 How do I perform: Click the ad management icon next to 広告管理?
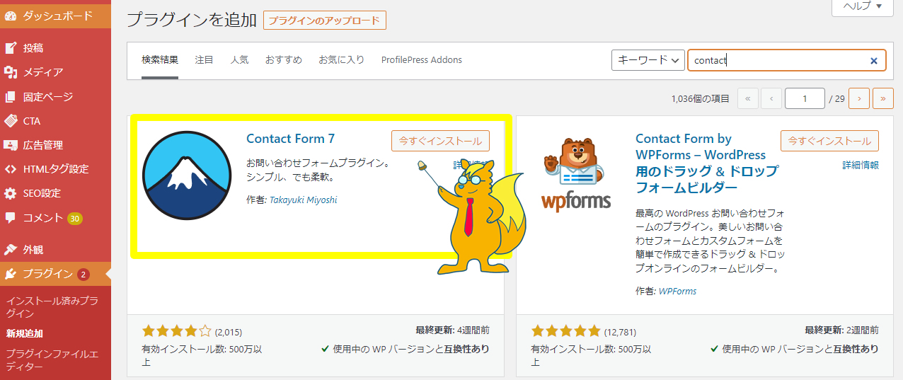[11, 145]
